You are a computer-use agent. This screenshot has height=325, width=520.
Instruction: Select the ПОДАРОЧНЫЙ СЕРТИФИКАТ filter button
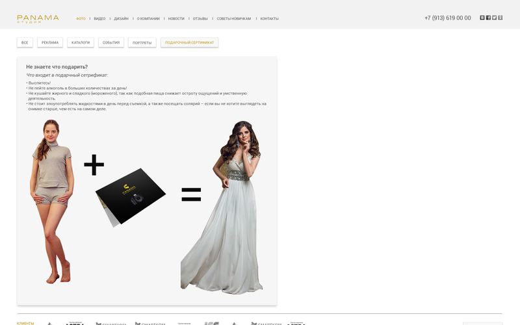pos(189,42)
